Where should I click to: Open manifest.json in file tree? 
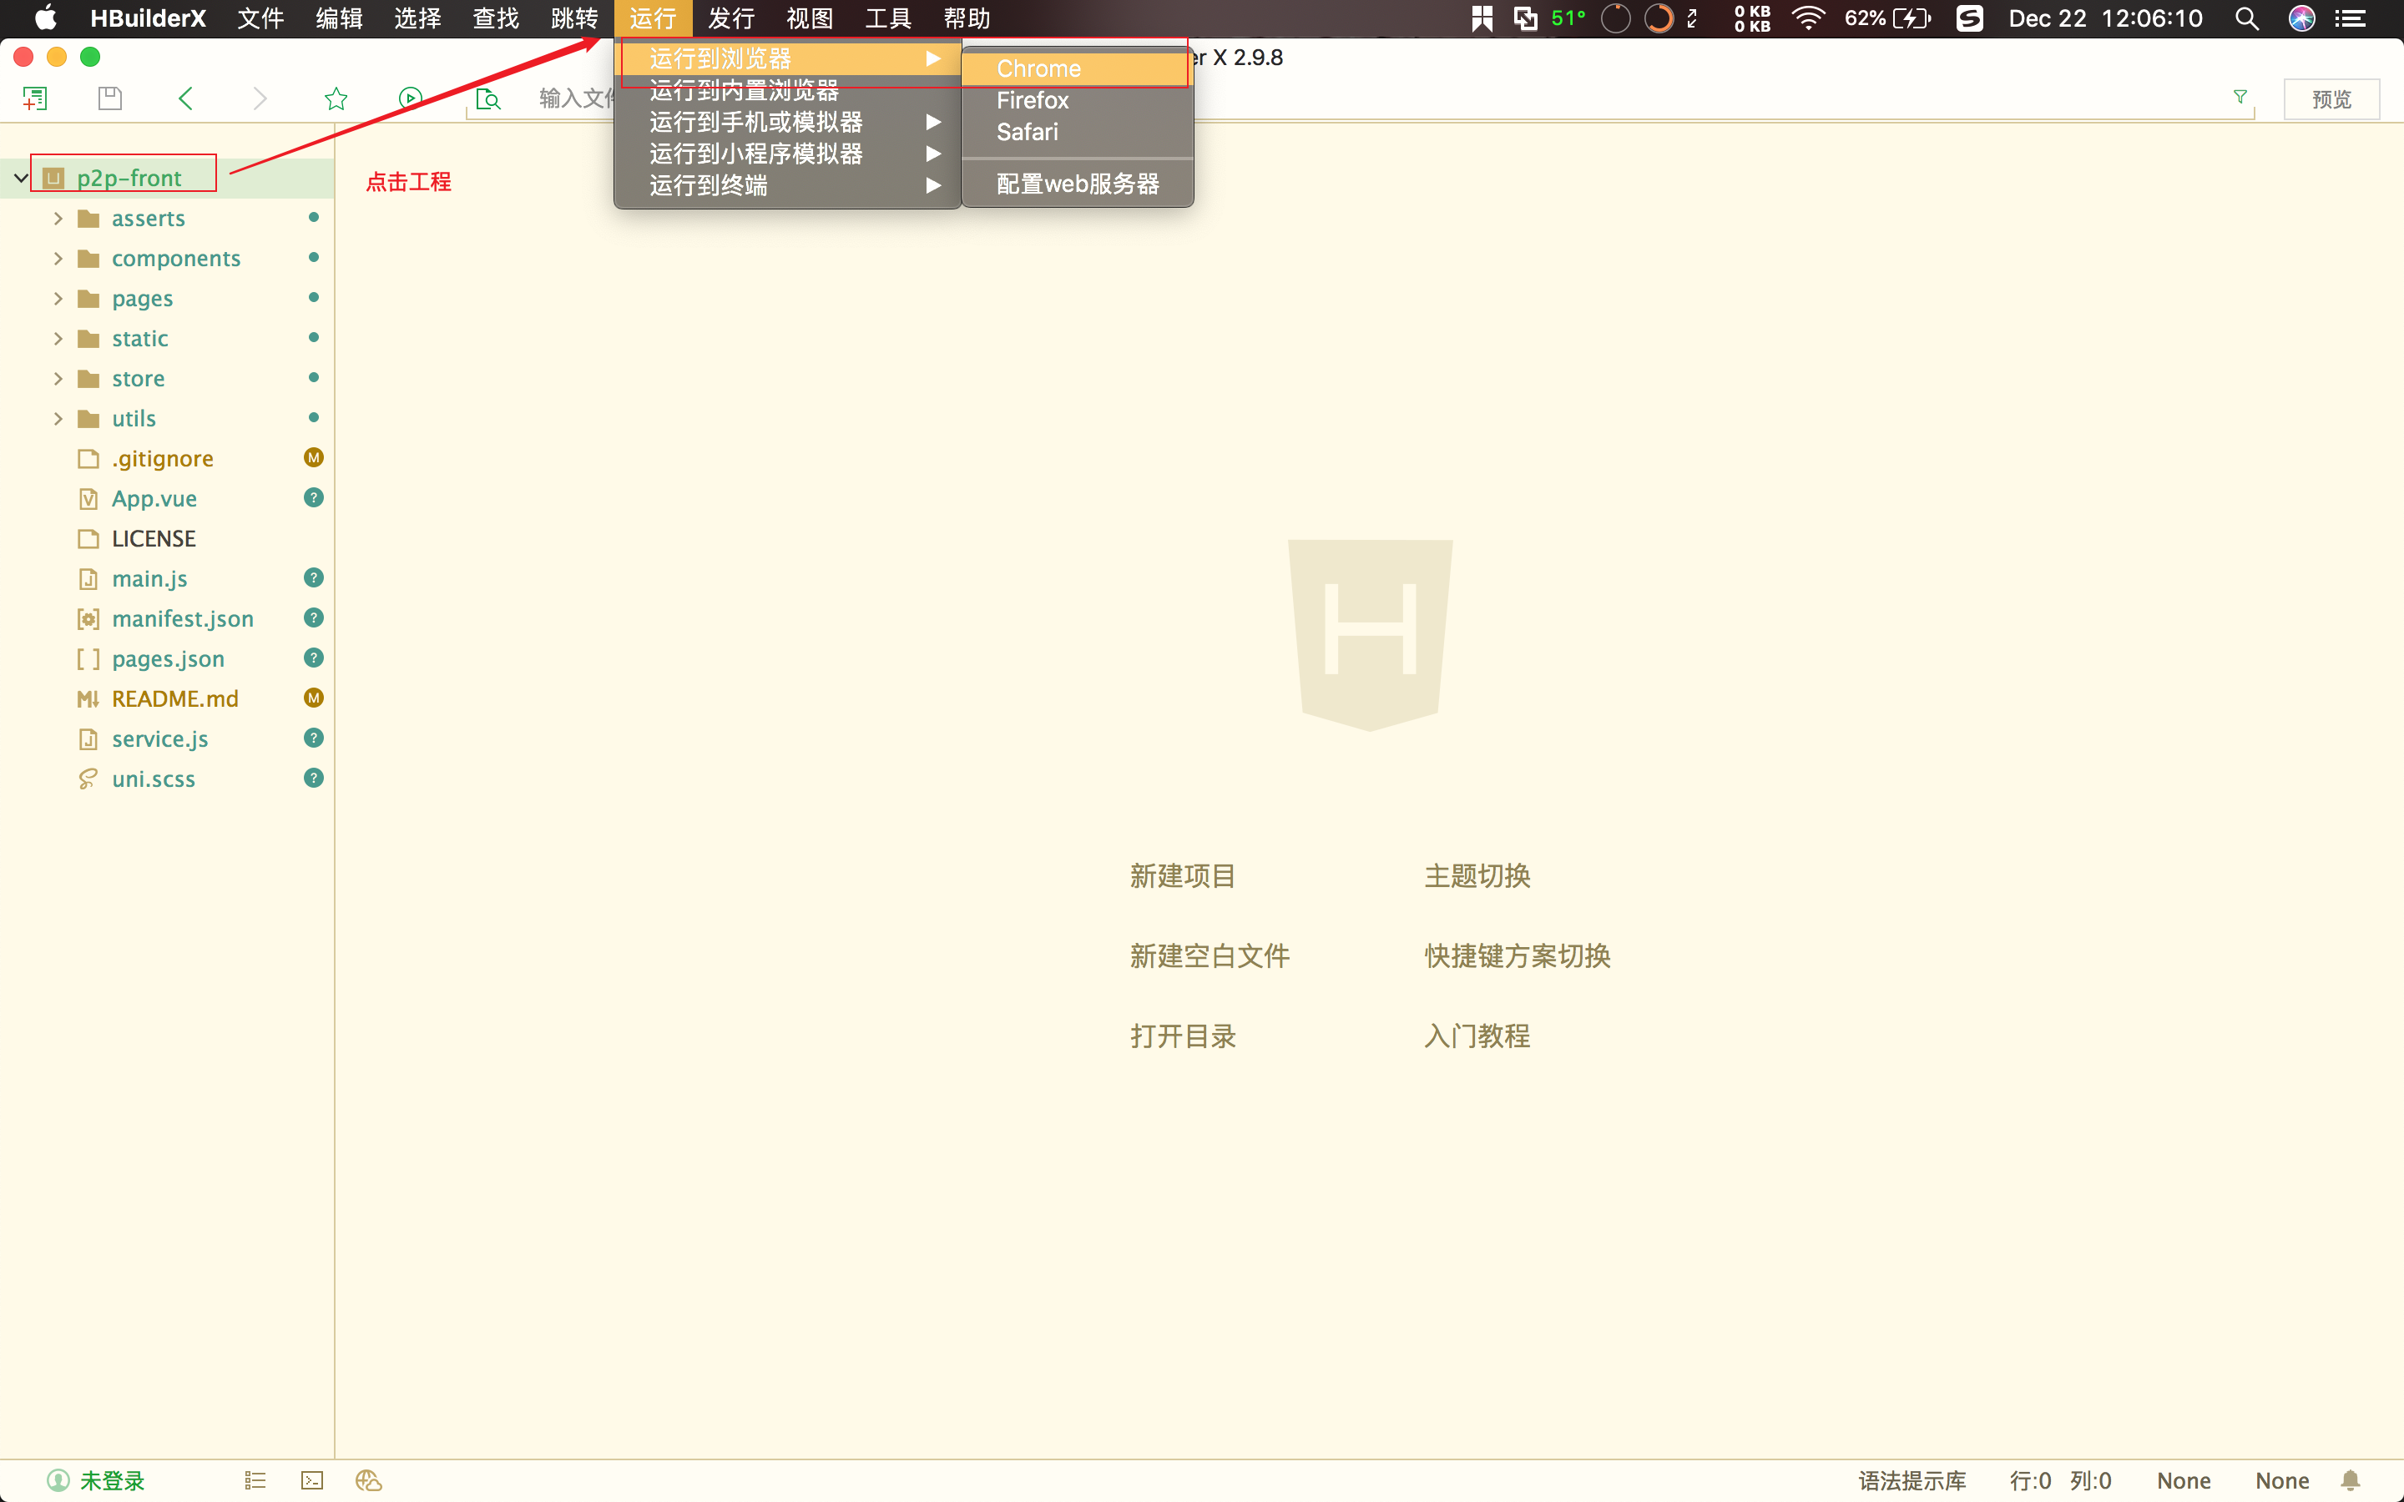(x=183, y=619)
